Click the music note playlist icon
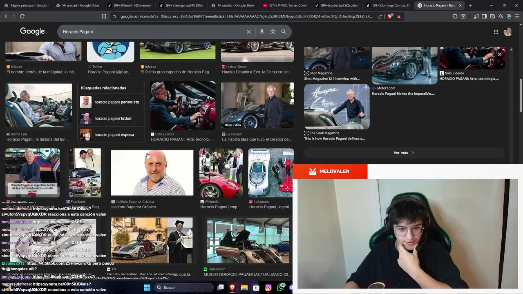This screenshot has height=294, width=523. [476, 16]
